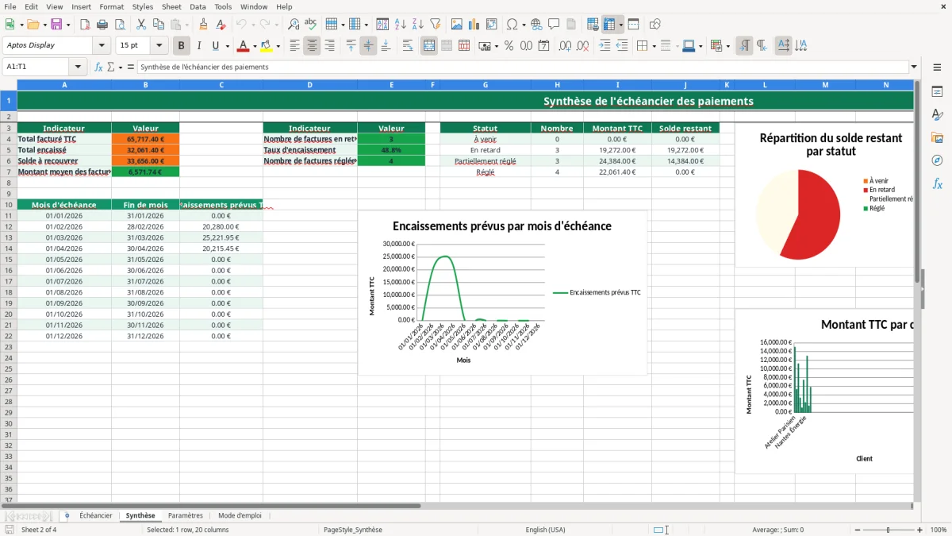
Task: Toggle align left
Action: point(294,45)
